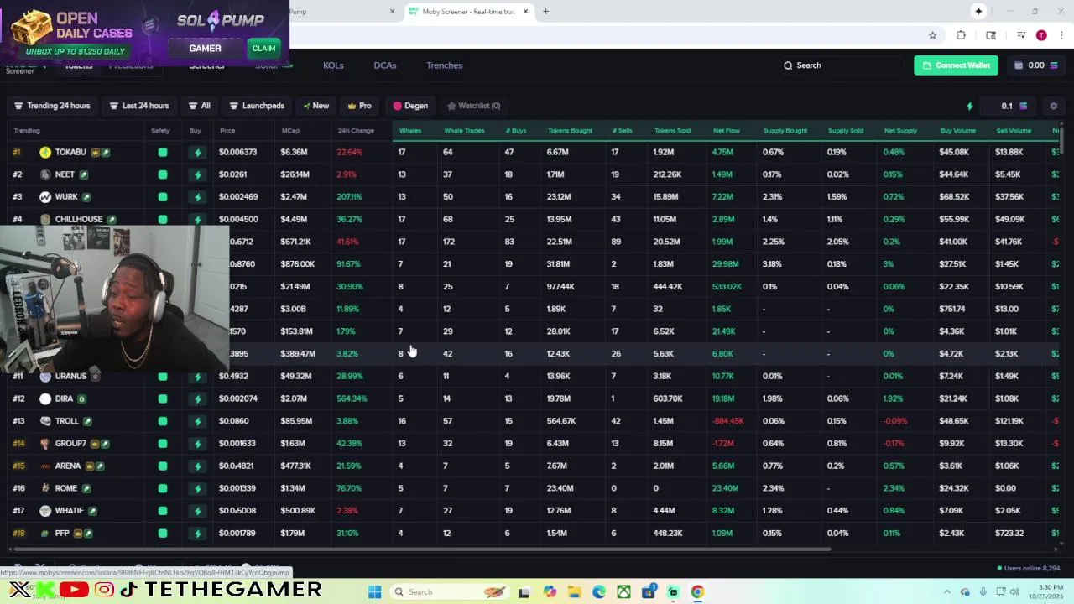Click the crown badge next to GROUP7
This screenshot has width=1074, height=604.
[93, 444]
